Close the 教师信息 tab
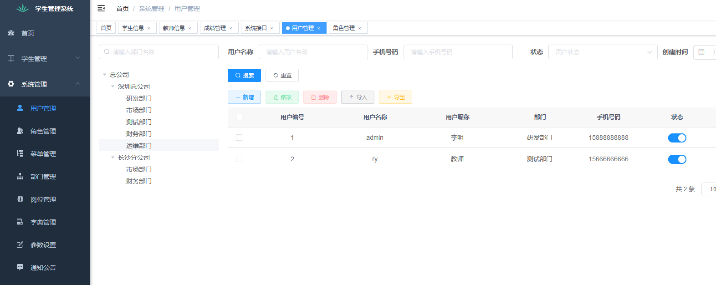The height and width of the screenshot is (285, 716). point(189,28)
